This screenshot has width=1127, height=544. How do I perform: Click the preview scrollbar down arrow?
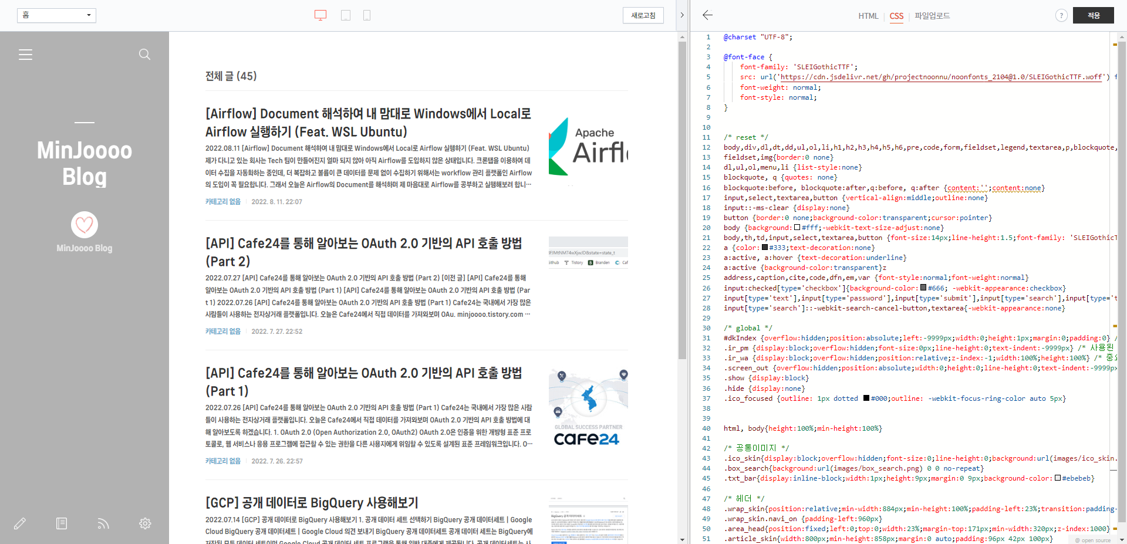click(x=682, y=539)
